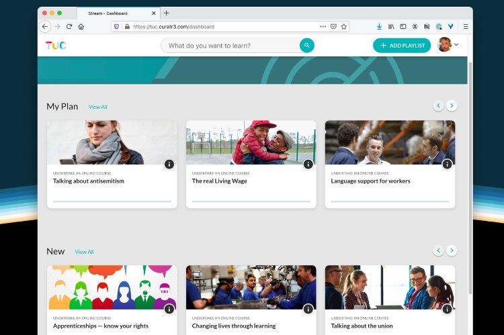Open the Firefox hamburger menu
The image size is (504, 335).
click(466, 27)
